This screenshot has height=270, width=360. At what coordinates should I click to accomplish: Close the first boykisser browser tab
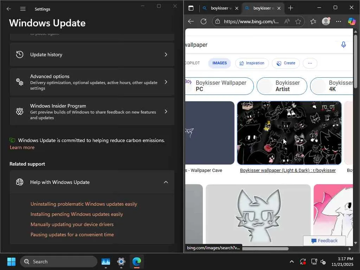237,8
